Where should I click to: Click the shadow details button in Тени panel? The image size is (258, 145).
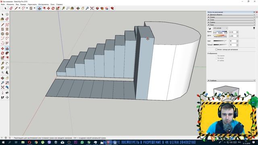coord(254,28)
